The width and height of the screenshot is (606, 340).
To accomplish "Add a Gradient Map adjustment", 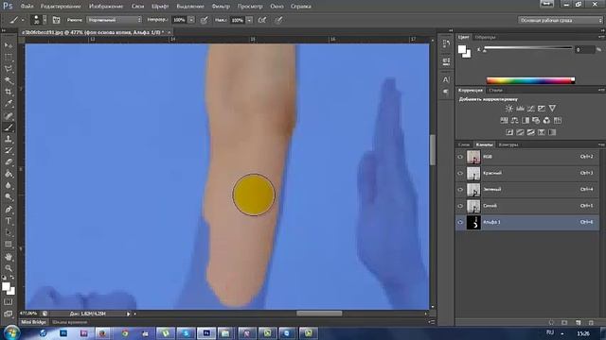I will 552,132.
